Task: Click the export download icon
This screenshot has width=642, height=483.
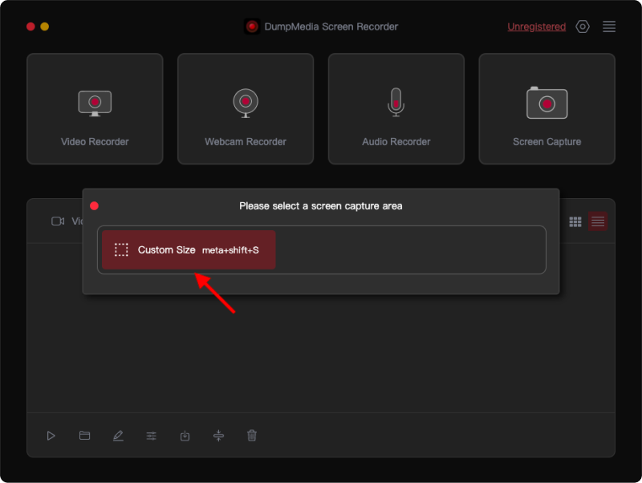Action: [x=185, y=436]
